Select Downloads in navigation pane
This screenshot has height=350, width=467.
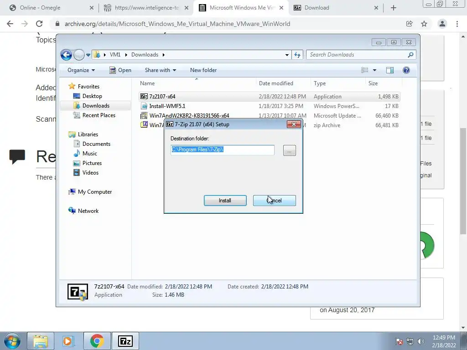(x=95, y=106)
